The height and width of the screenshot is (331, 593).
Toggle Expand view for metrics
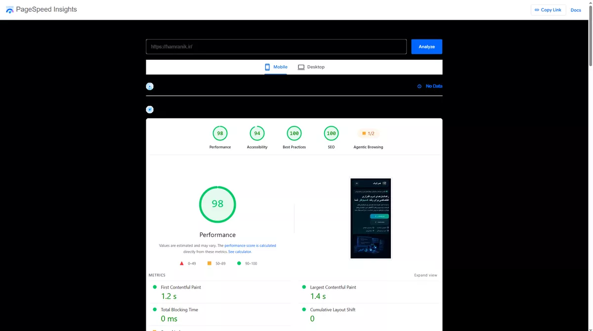pos(425,275)
